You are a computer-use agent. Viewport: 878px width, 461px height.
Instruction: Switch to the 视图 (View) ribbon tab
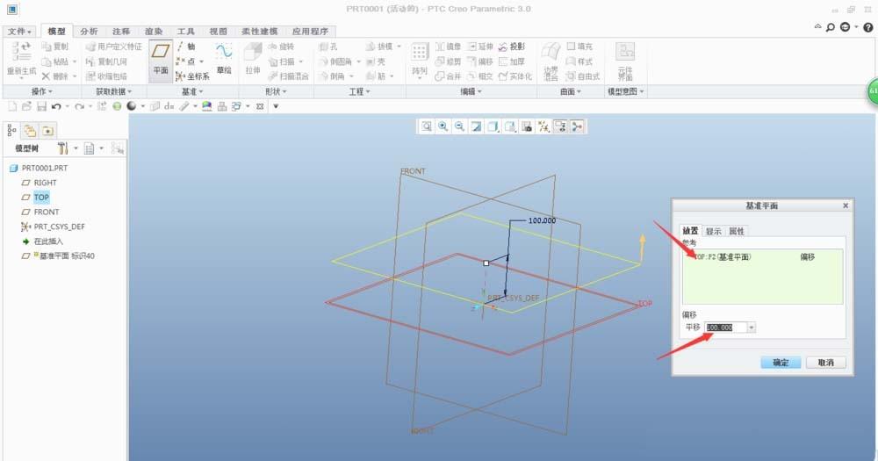click(x=219, y=32)
